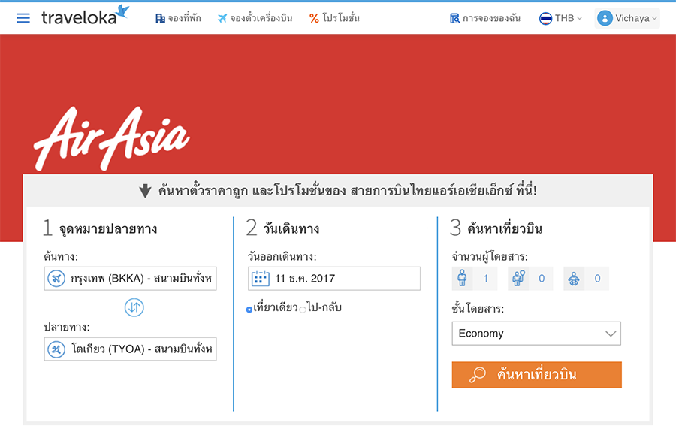
Task: Click the Vichaya profile avatar icon
Action: (x=605, y=18)
